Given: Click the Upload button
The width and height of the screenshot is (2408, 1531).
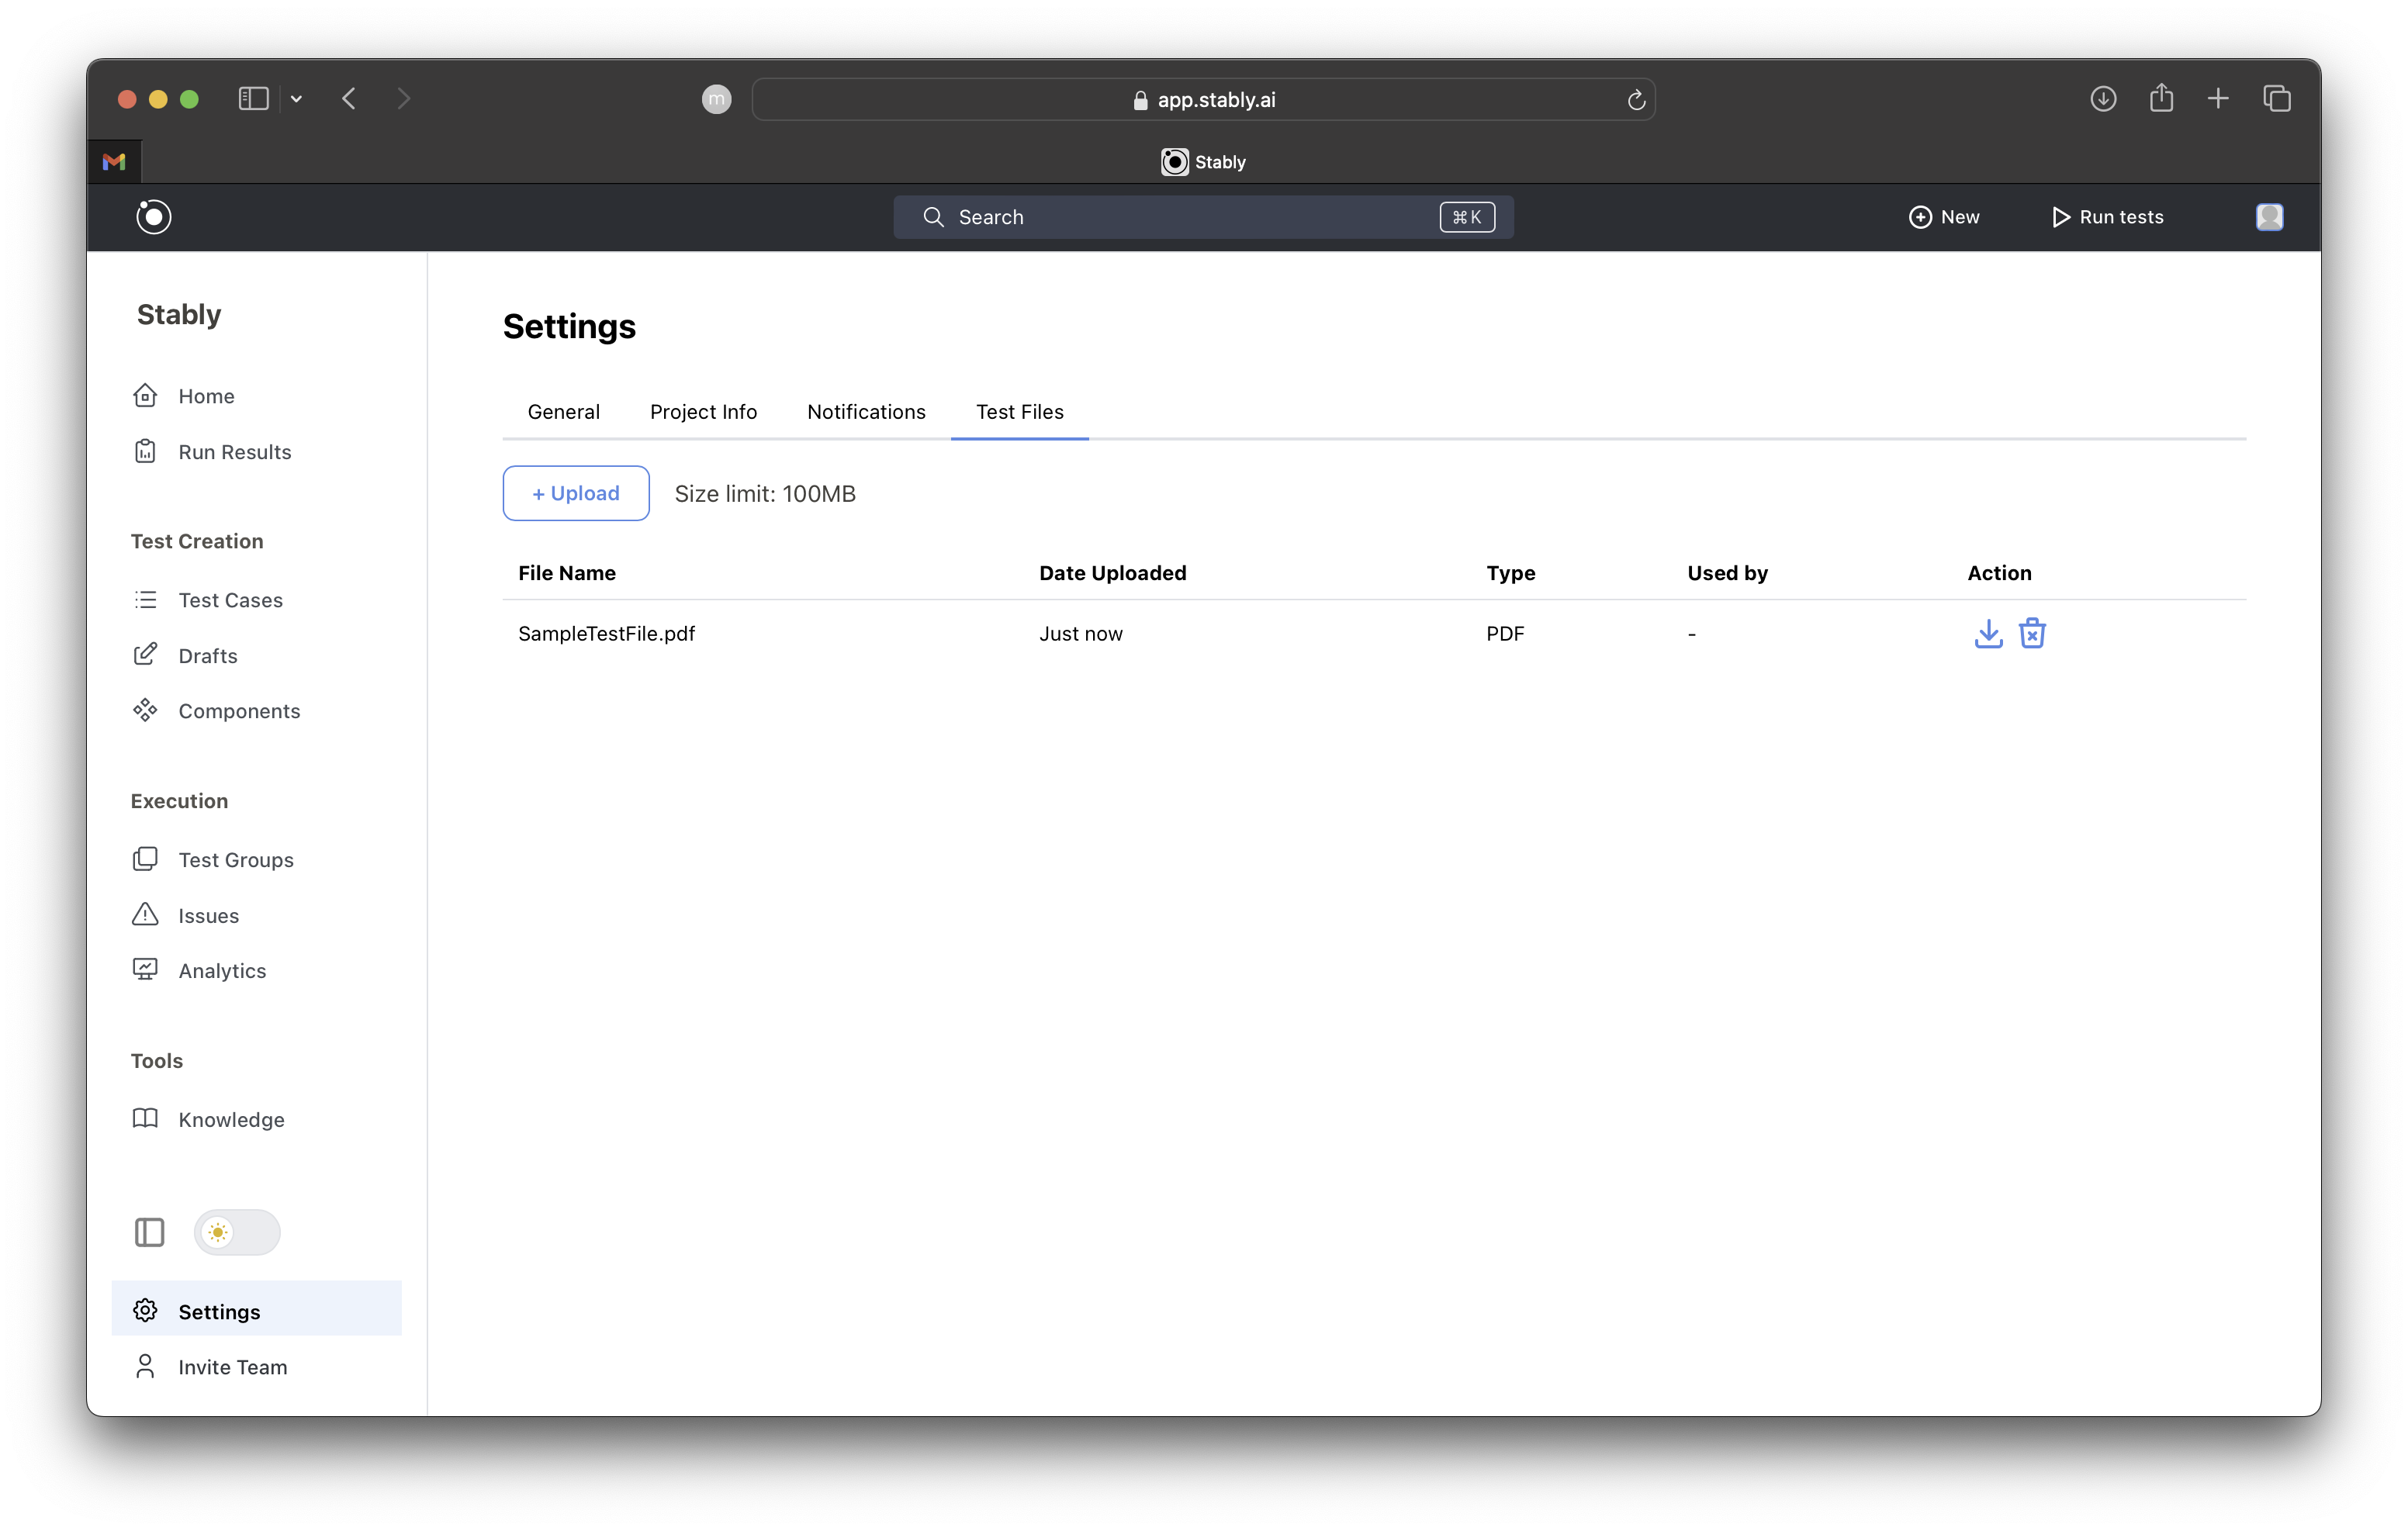Looking at the screenshot, I should (576, 493).
